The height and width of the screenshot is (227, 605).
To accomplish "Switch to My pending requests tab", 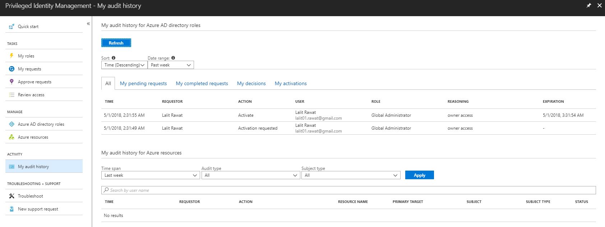I will click(x=143, y=83).
